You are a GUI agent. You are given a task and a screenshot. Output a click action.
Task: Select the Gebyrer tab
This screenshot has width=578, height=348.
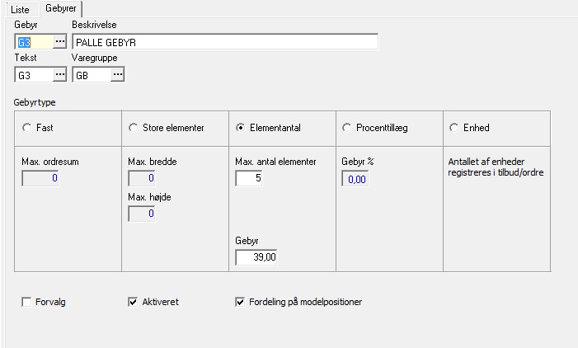pyautogui.click(x=61, y=7)
